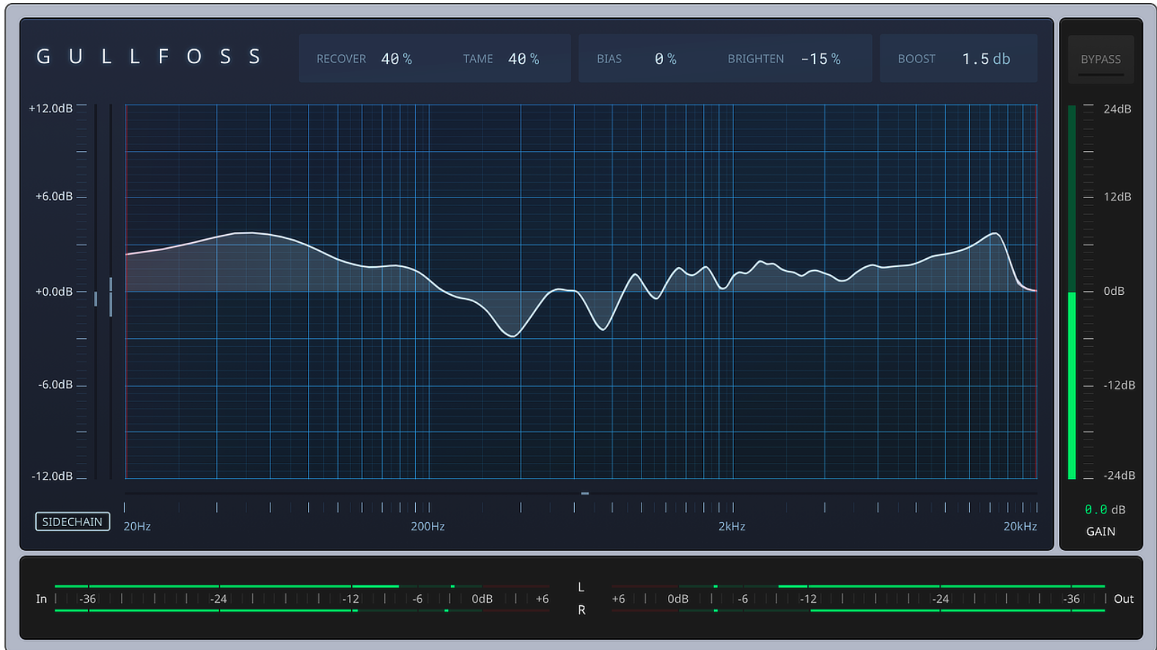Click the 20kHz frequency label
This screenshot has width=1157, height=650.
click(x=1020, y=526)
